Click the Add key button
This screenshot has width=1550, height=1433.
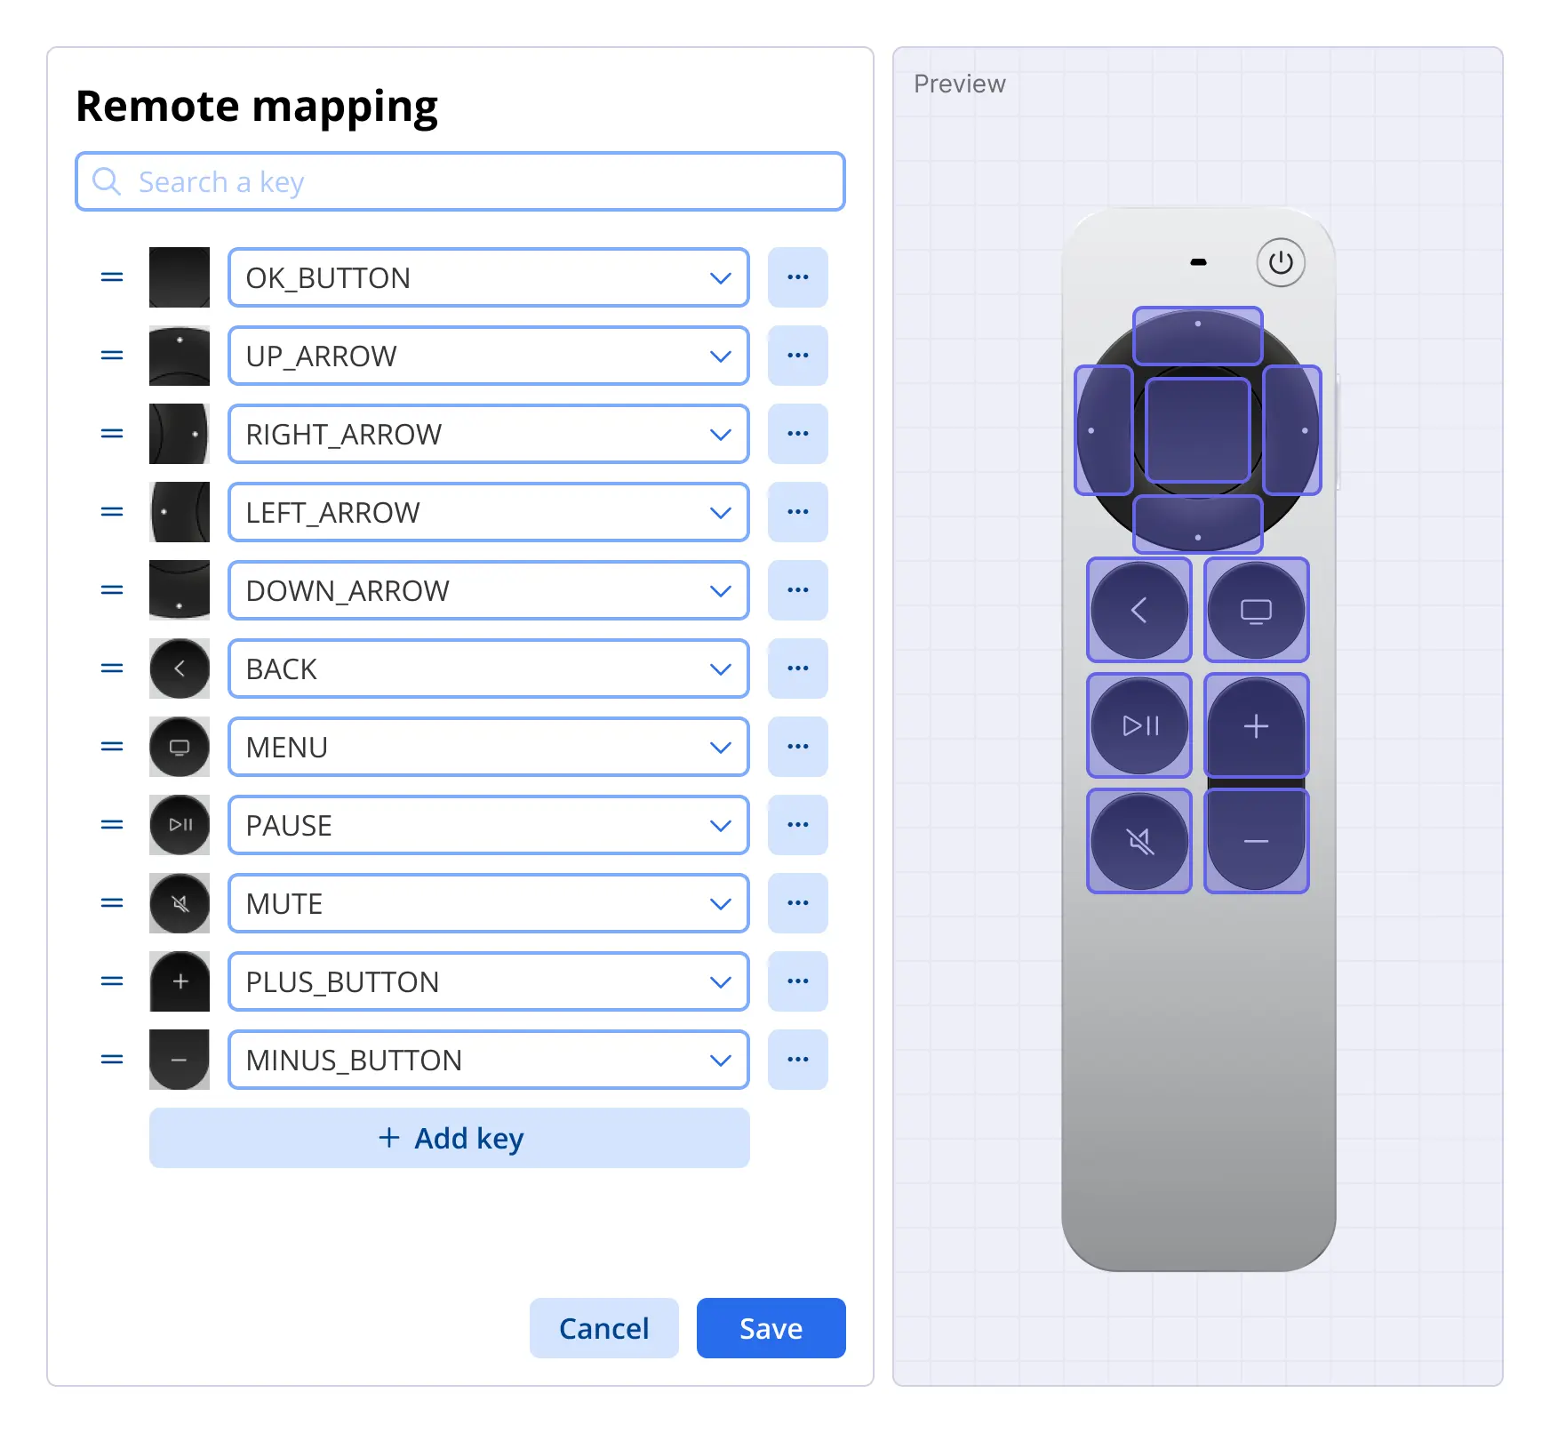[450, 1138]
